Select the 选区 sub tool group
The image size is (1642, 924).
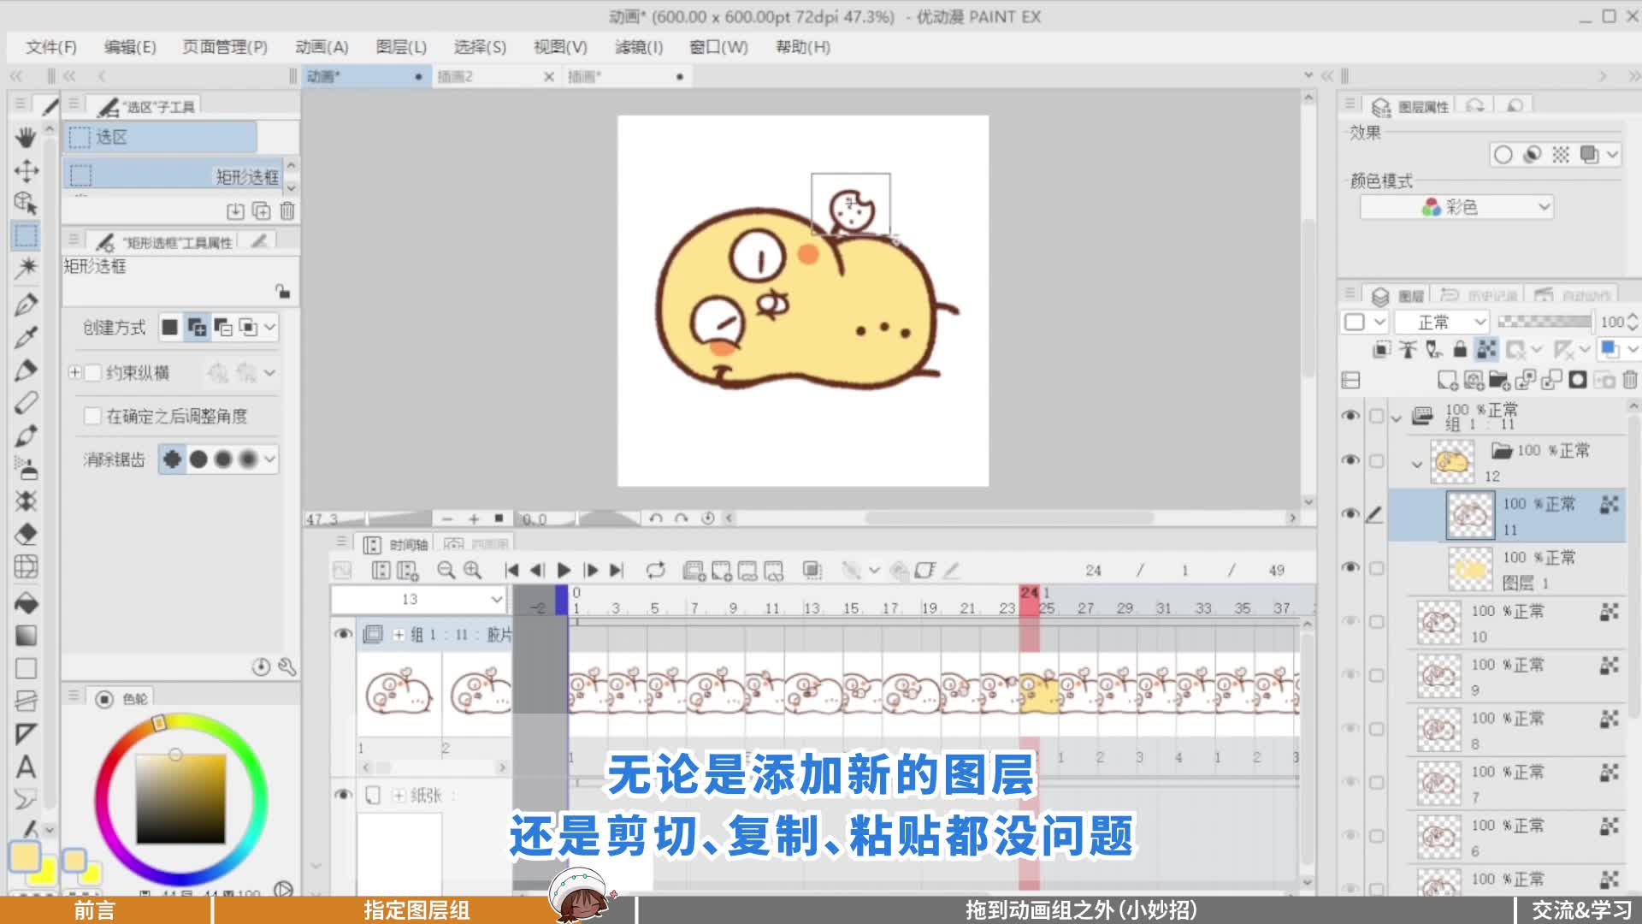pos(161,137)
